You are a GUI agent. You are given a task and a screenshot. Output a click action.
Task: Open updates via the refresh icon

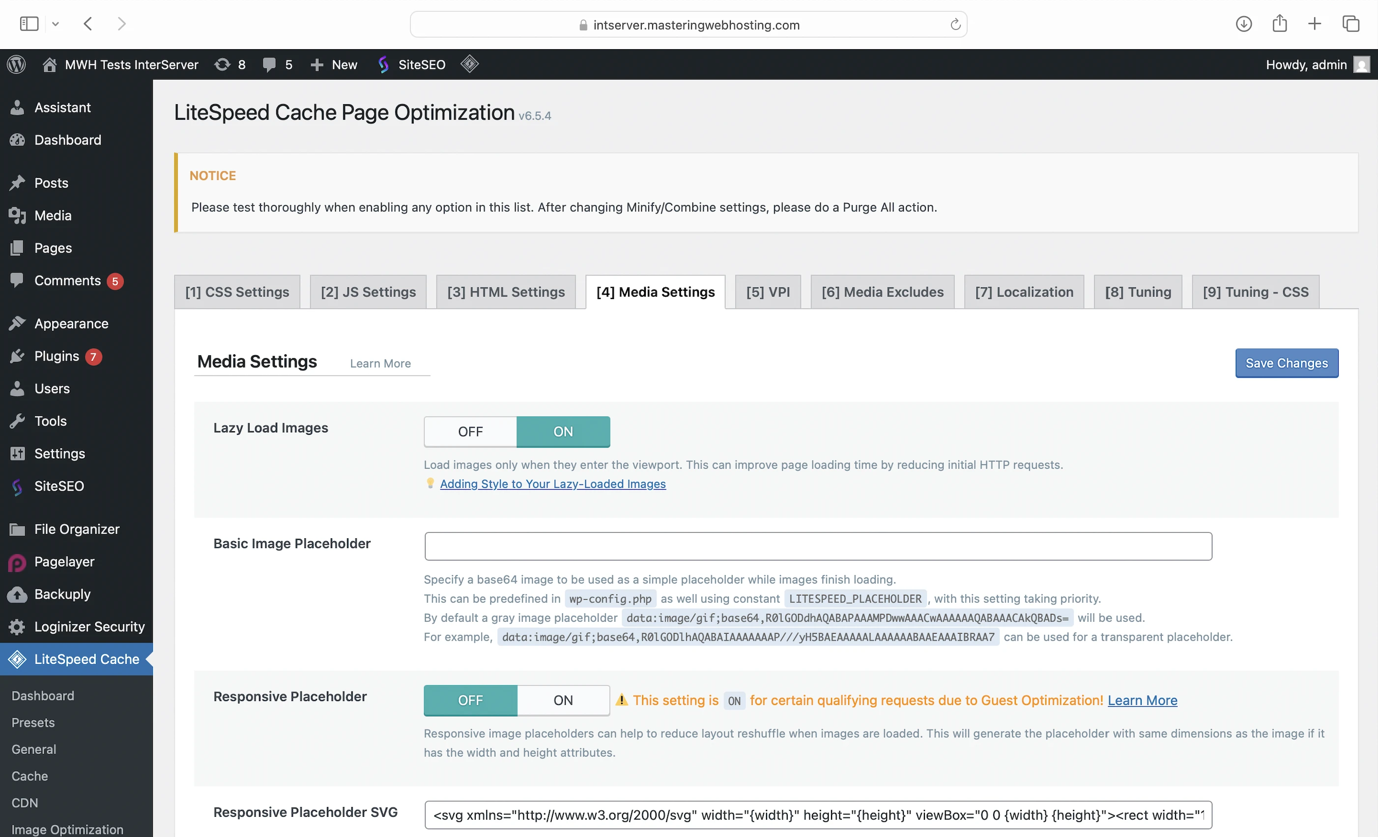click(223, 64)
